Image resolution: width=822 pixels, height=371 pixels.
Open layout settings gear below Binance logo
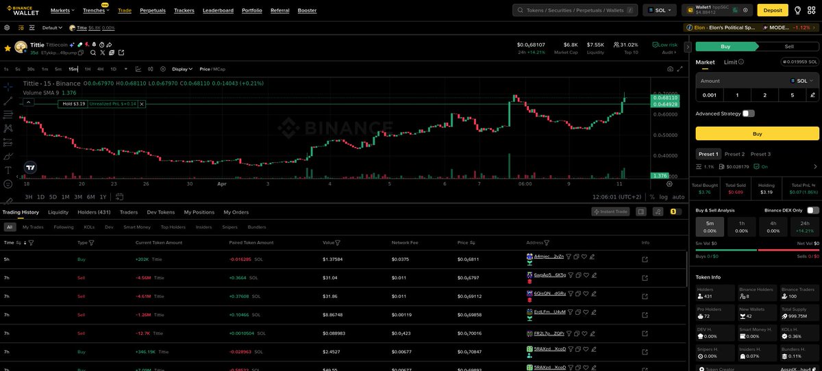[8, 28]
